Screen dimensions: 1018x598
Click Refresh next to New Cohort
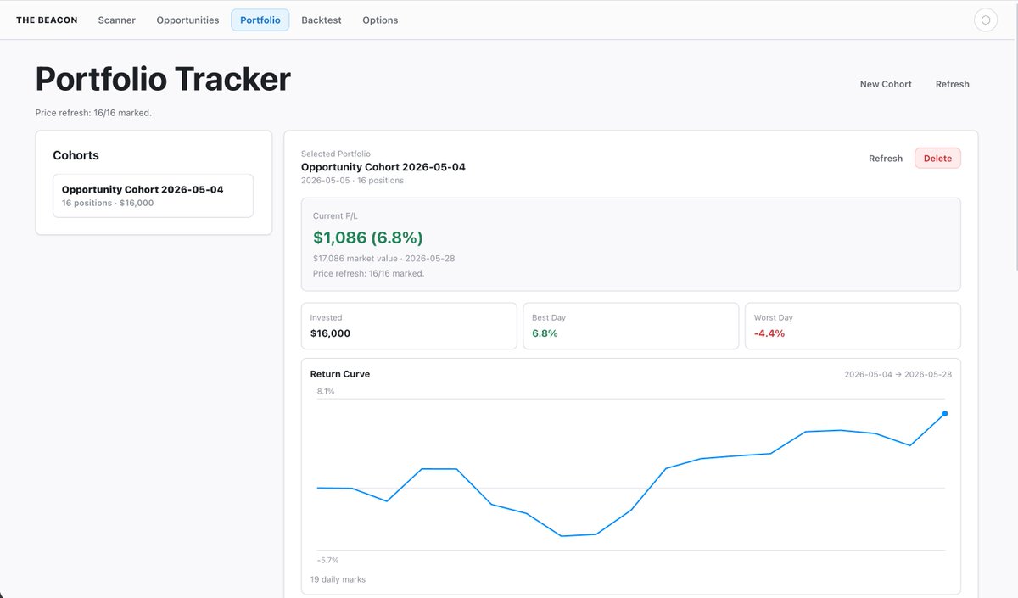(952, 84)
